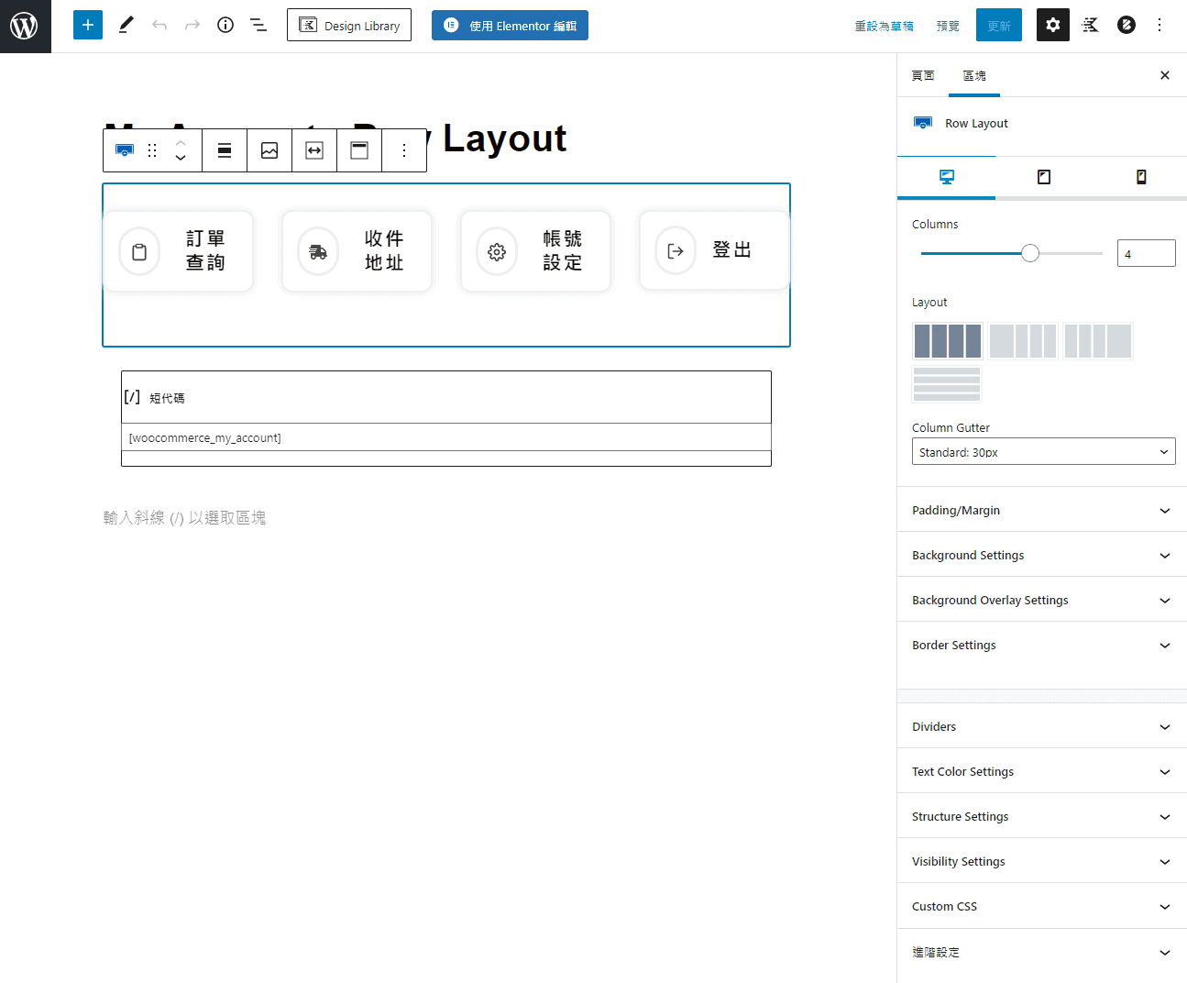Expand Text Color Settings panel

coord(1042,771)
